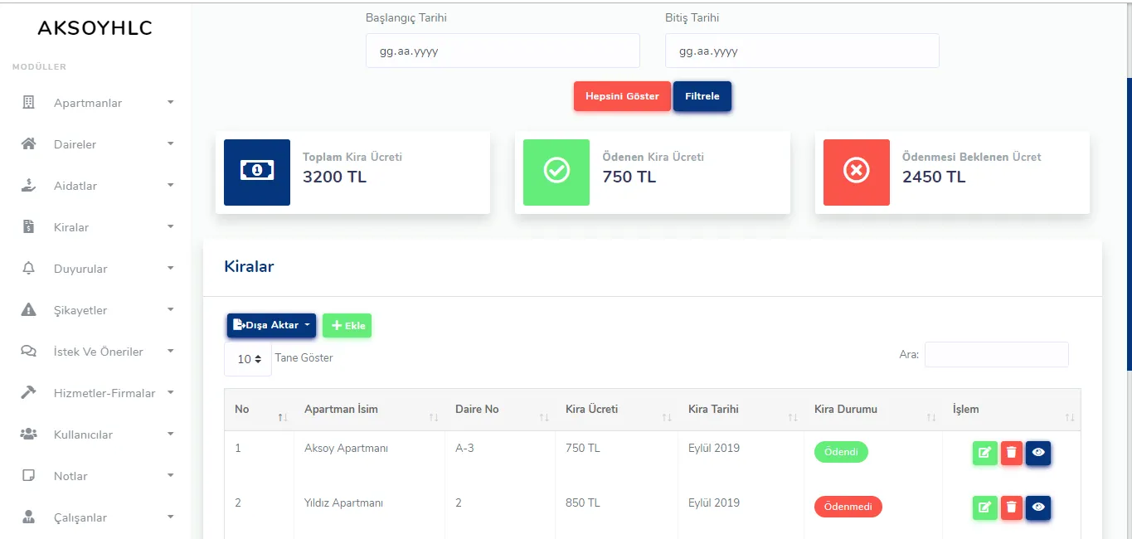Click the Apartmanlar building icon
1132x539 pixels.
click(x=28, y=103)
